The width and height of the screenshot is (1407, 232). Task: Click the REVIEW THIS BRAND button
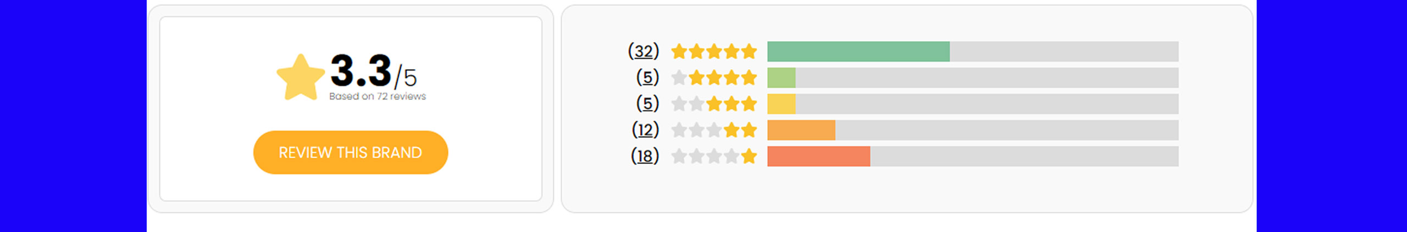point(351,152)
